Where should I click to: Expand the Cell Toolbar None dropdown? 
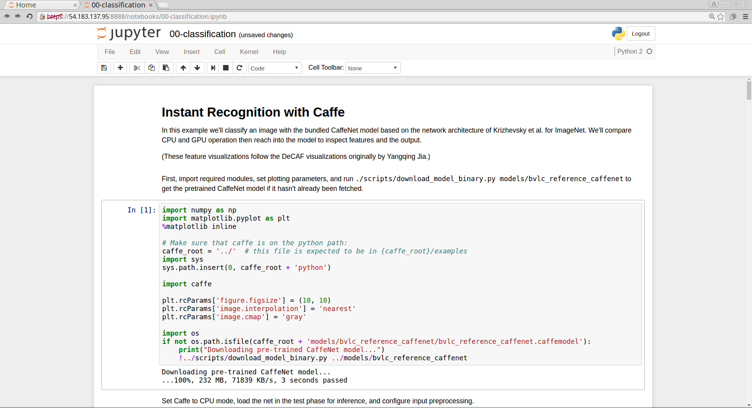pyautogui.click(x=372, y=68)
